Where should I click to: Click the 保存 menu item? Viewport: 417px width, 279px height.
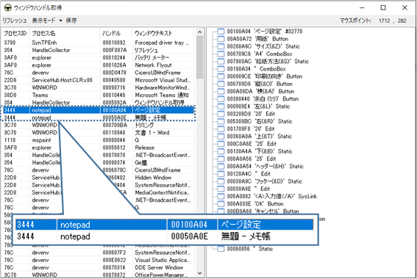71,21
